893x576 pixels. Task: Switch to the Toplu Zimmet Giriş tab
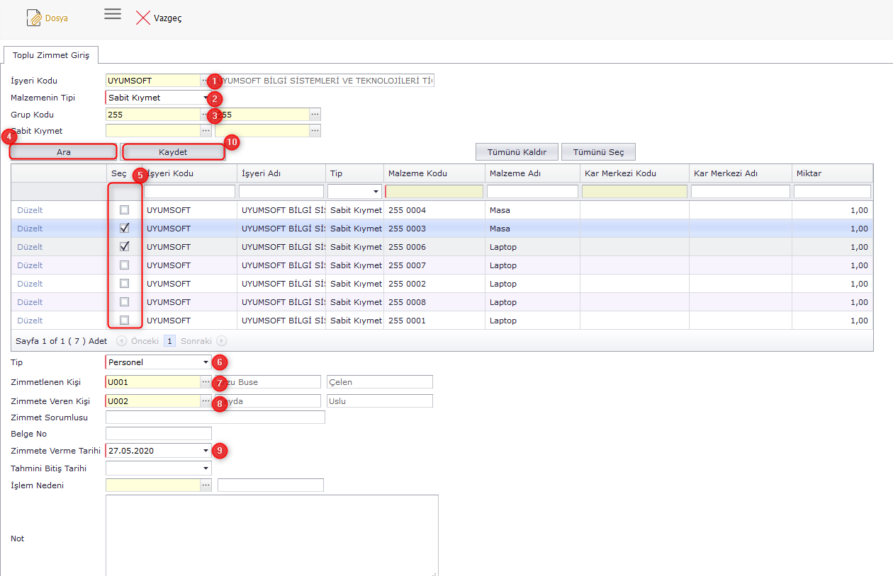pyautogui.click(x=51, y=55)
